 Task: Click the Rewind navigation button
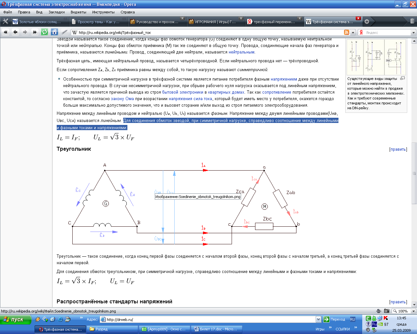click(6, 32)
